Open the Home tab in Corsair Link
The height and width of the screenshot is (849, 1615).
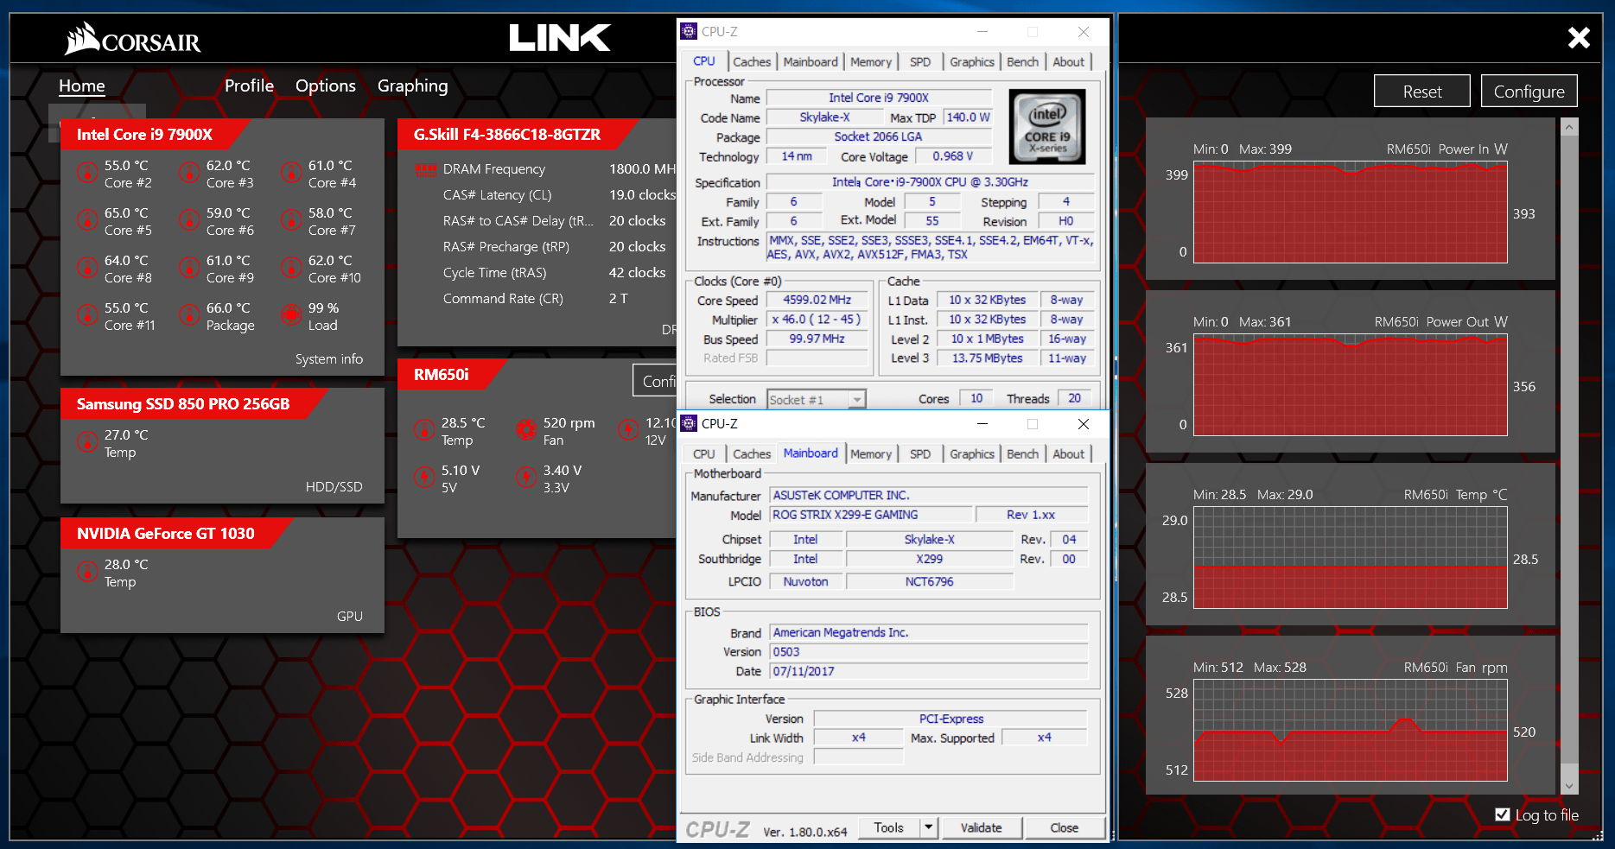[82, 86]
